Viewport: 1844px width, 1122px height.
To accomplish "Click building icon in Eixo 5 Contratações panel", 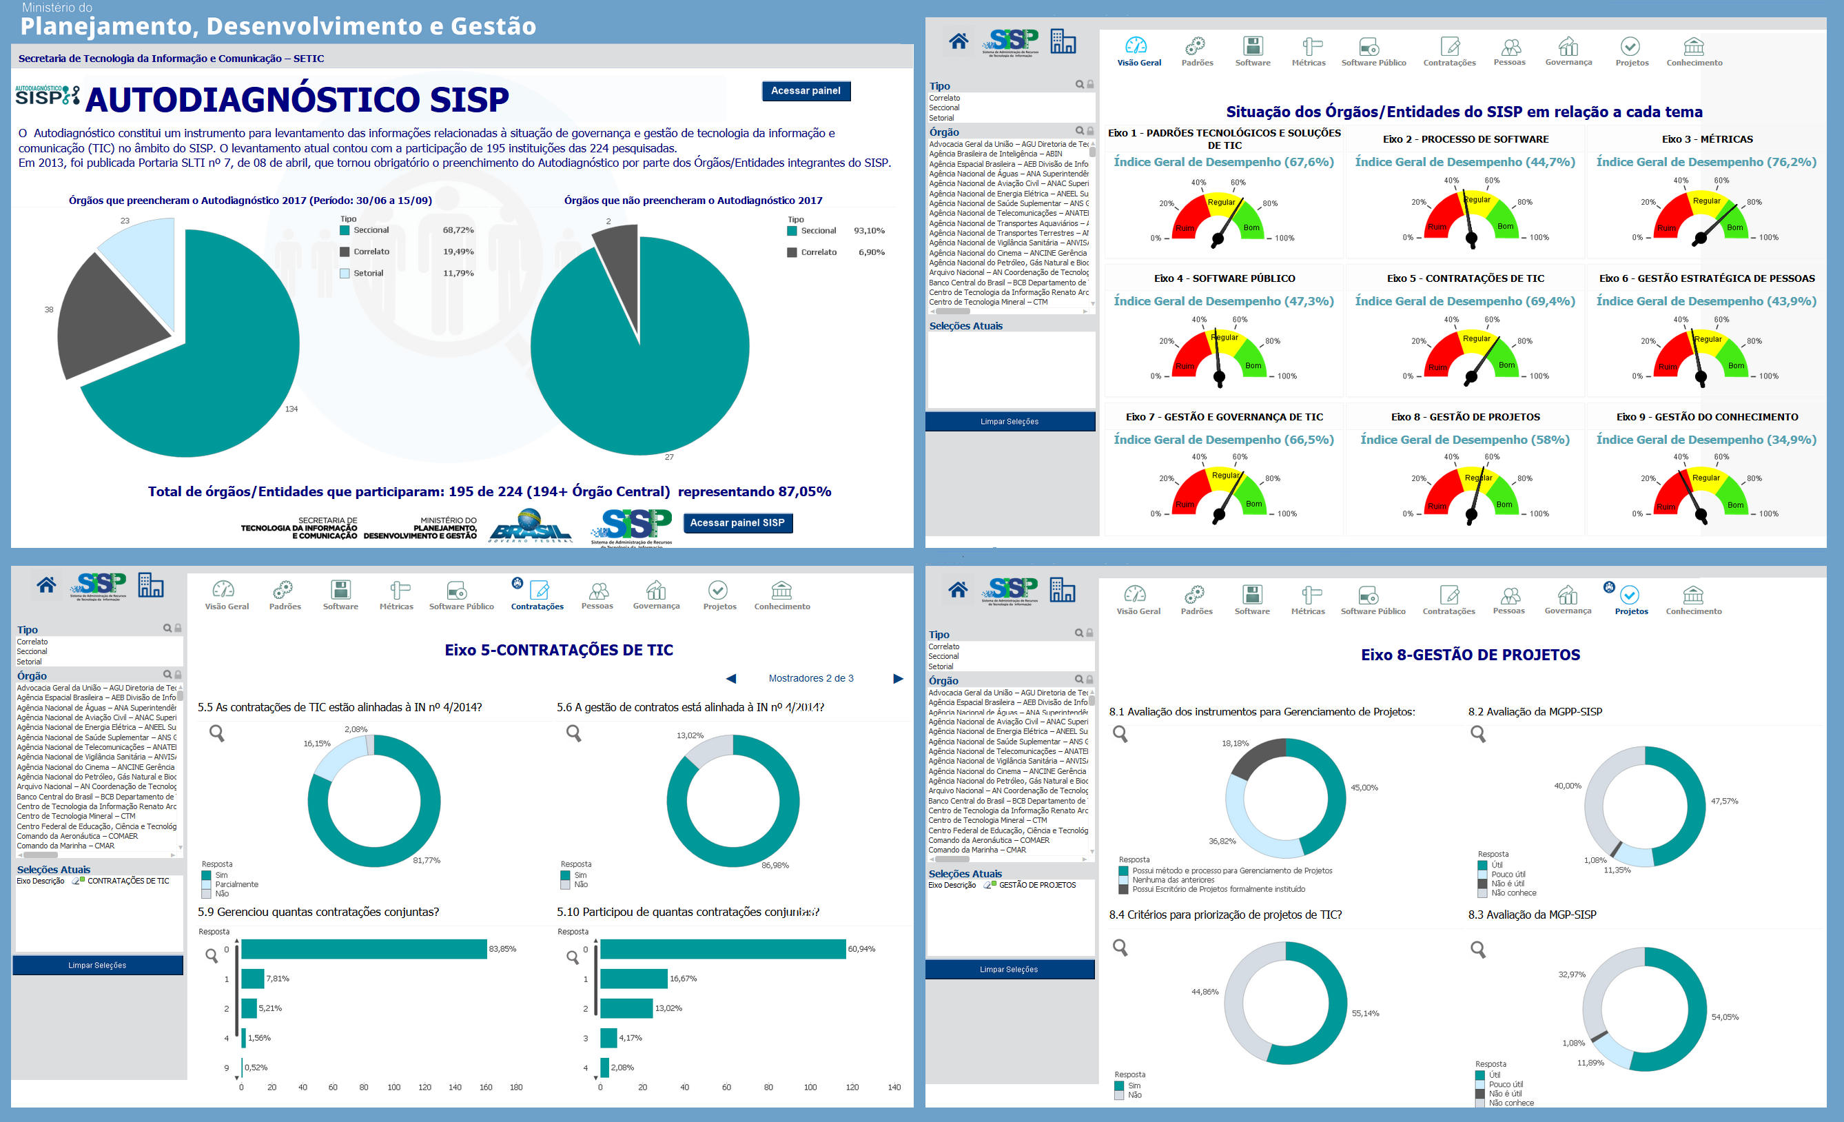I will [x=150, y=584].
